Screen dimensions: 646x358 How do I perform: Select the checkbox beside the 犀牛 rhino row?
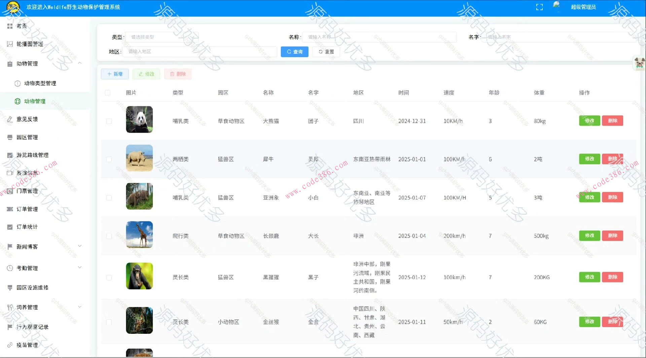click(109, 160)
